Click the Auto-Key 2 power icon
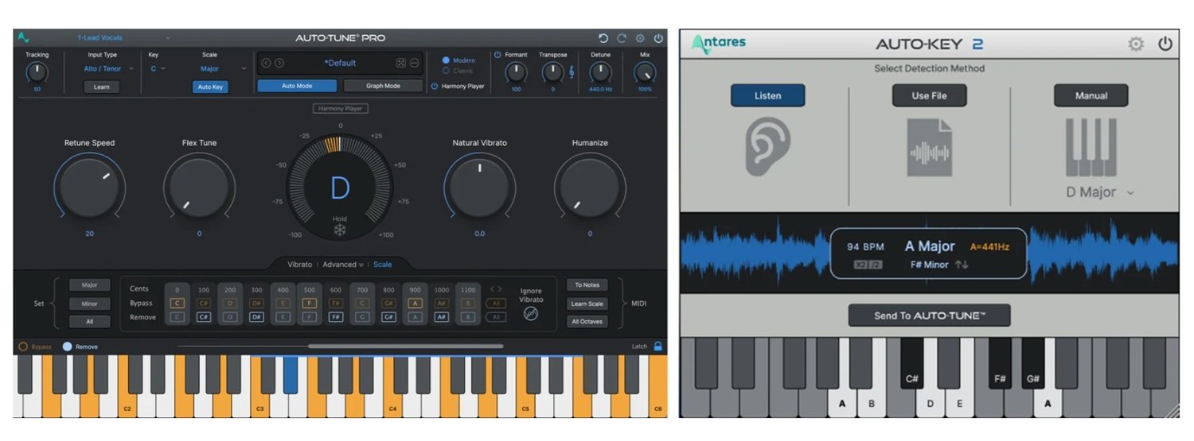1194x441 pixels. (1165, 44)
